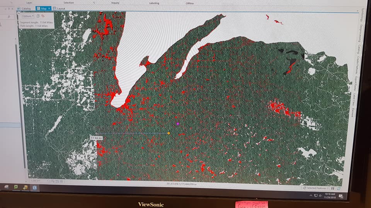Click the map coordinates readout in the status bar
This screenshot has width=371, height=208.
[x=182, y=184]
